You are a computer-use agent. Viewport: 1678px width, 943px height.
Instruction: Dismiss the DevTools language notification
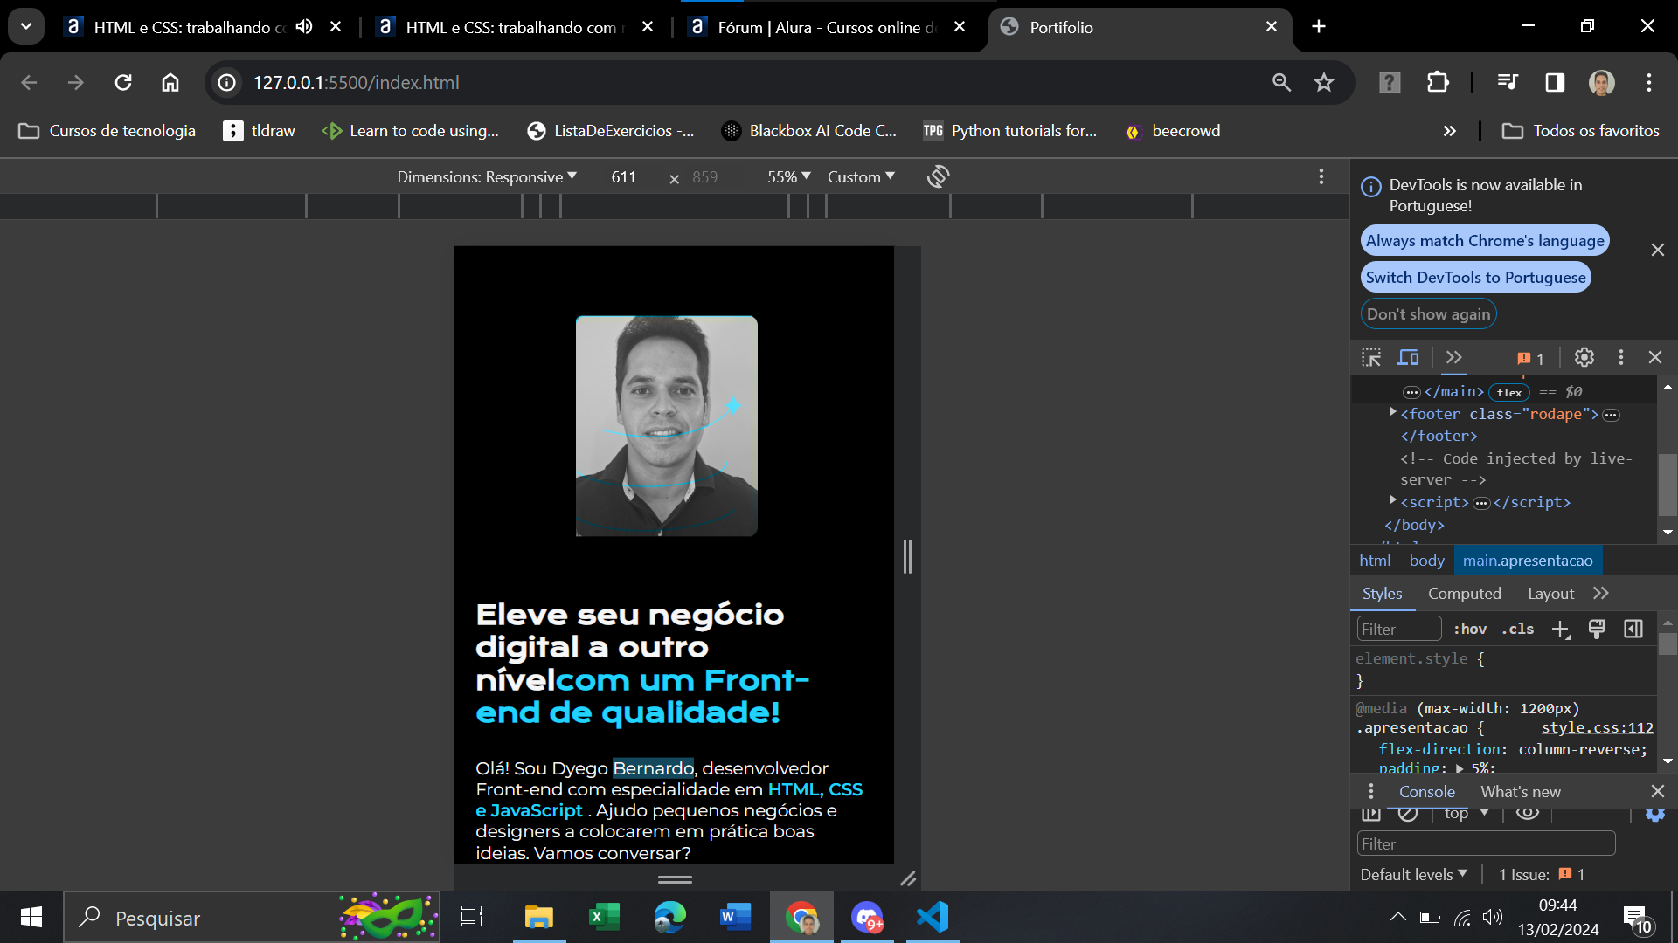[x=1657, y=250]
